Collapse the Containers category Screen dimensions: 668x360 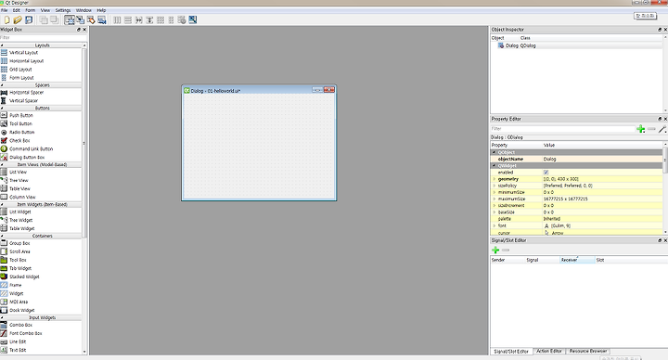pyautogui.click(x=2, y=236)
